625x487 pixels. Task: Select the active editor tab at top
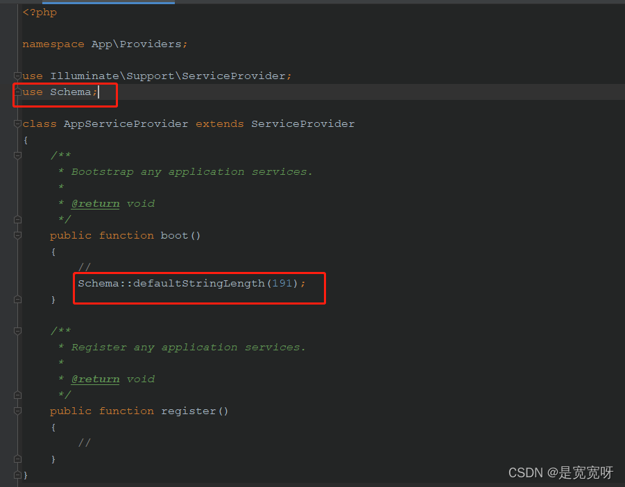[x=108, y=2]
